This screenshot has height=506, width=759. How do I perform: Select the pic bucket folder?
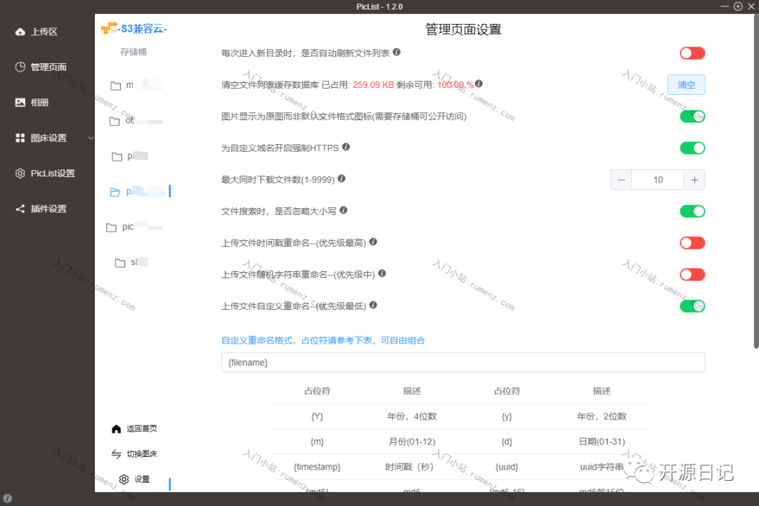point(134,226)
